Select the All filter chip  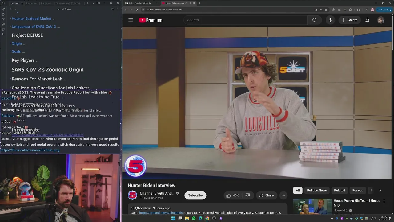[x=298, y=191]
